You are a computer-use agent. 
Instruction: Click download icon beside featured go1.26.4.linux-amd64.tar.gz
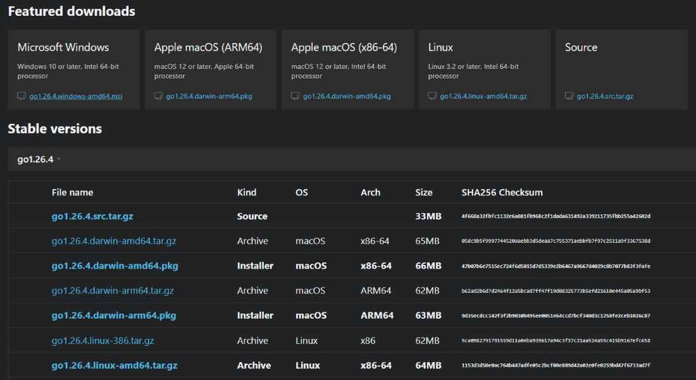click(432, 95)
